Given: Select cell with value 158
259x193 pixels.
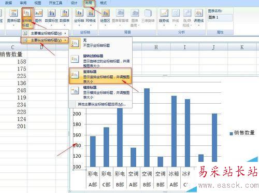Looking at the screenshot, I should click(13, 62).
